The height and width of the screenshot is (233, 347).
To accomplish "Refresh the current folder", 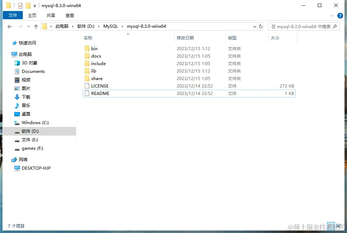I will click(x=261, y=27).
